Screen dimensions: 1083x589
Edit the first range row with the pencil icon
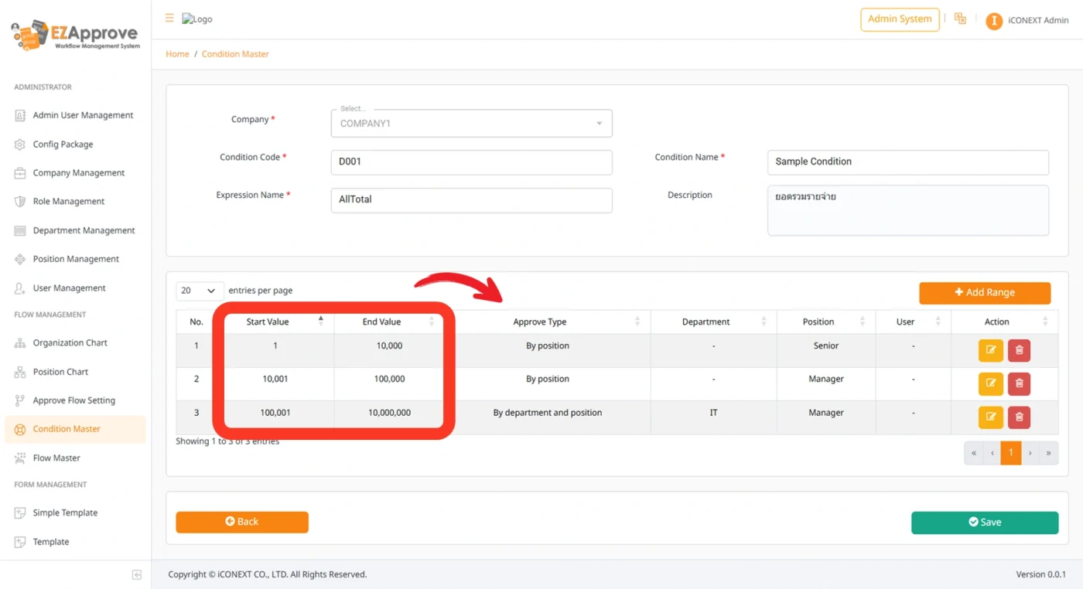click(991, 350)
